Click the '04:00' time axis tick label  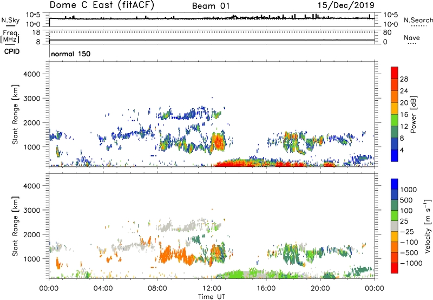coord(103,289)
